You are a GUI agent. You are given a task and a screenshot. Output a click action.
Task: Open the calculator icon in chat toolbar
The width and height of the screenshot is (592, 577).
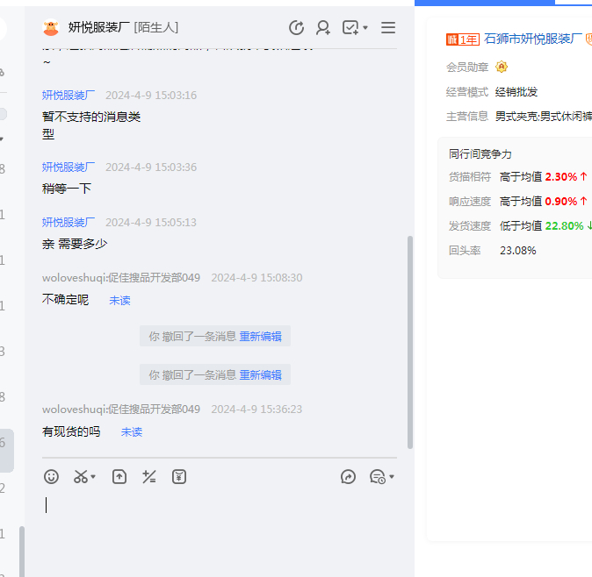[x=149, y=477]
